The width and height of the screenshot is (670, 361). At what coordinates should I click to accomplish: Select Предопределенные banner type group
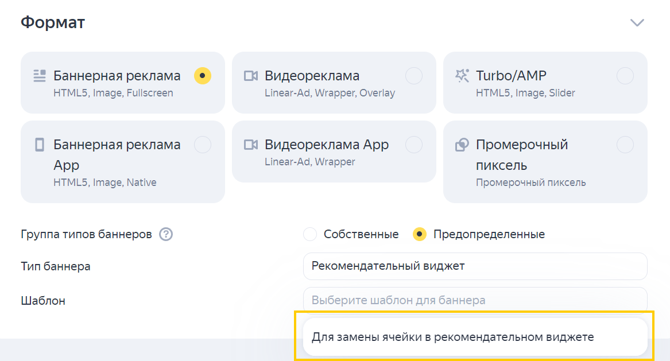tap(420, 234)
